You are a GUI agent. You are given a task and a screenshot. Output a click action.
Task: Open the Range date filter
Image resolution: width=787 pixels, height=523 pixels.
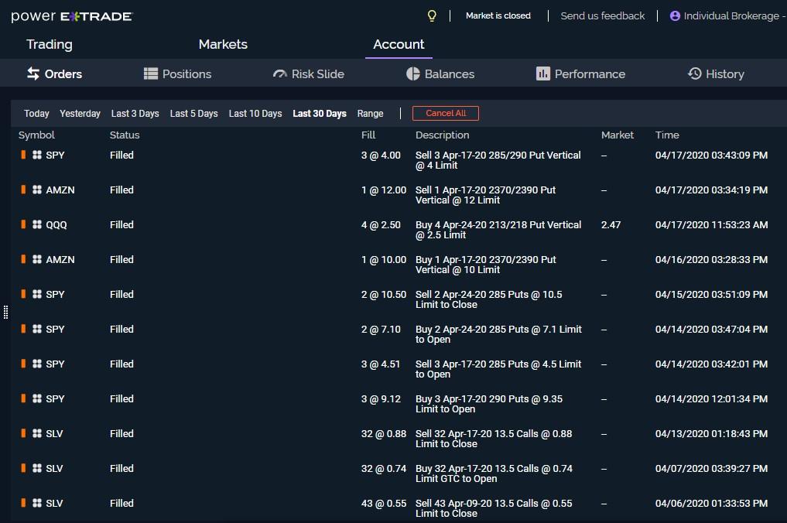point(371,114)
